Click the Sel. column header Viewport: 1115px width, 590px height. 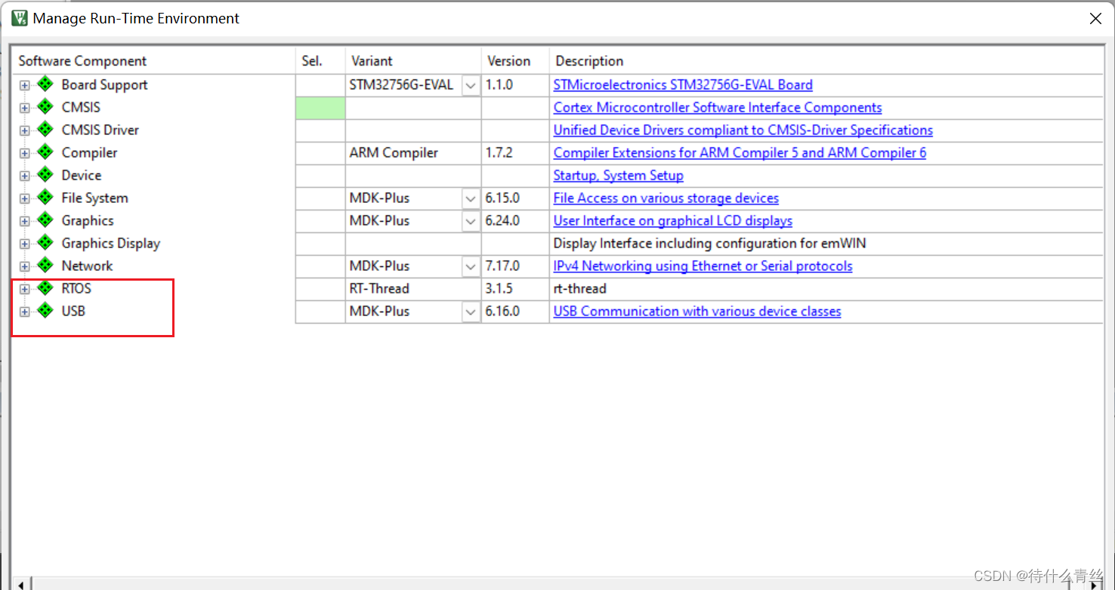pyautogui.click(x=320, y=61)
